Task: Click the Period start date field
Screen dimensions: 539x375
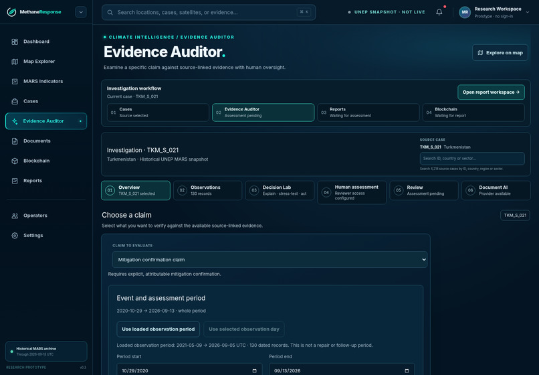Action: [189, 369]
